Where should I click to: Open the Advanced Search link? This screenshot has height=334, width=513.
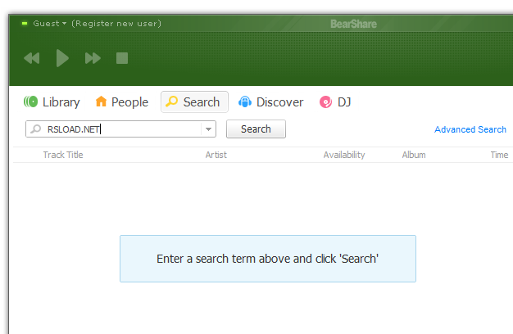470,129
